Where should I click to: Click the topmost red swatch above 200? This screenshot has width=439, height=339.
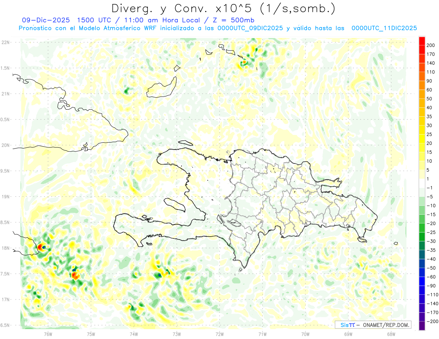coord(422,41)
